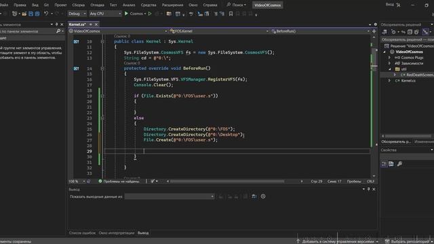Image resolution: width=434 pixels, height=244 pixels.
Task: Click the Save All icon
Action: (37, 14)
